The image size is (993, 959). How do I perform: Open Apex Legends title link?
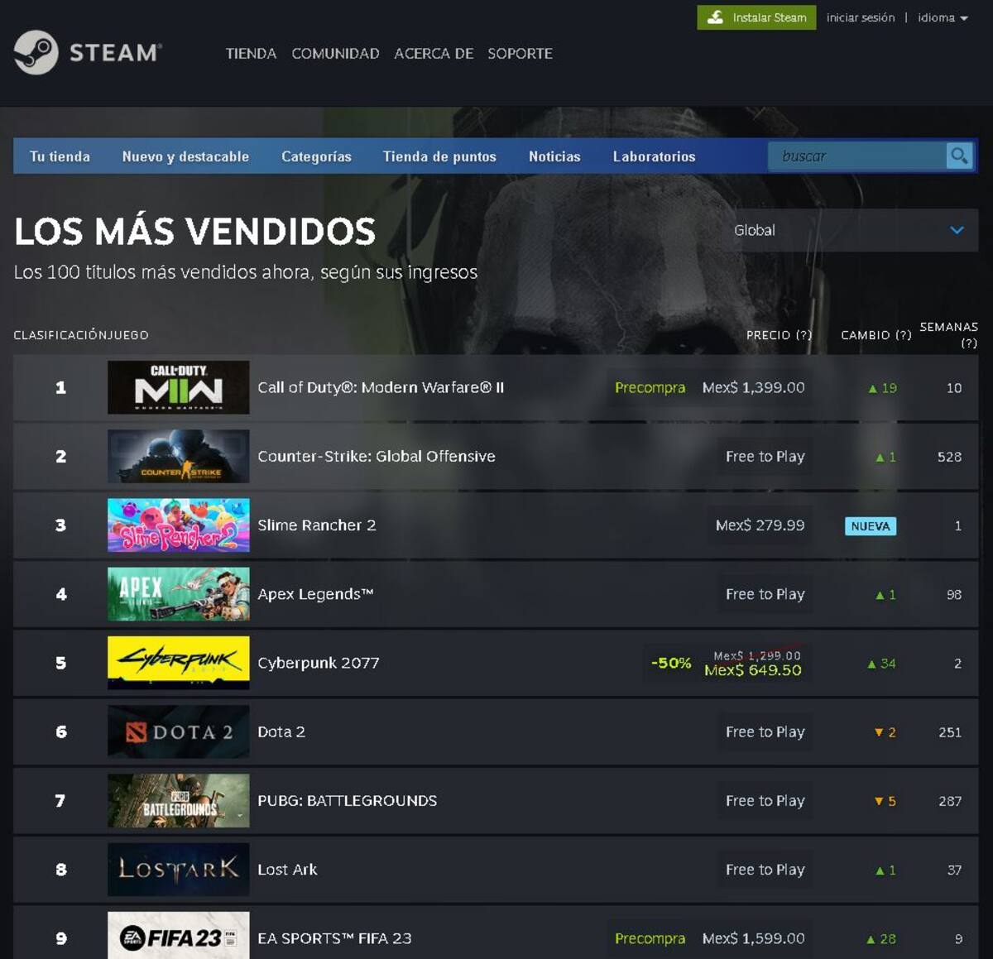coord(315,594)
